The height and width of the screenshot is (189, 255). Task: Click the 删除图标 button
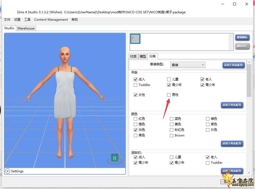(x=242, y=46)
